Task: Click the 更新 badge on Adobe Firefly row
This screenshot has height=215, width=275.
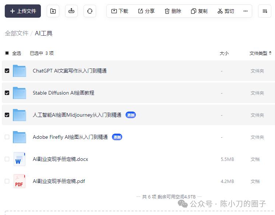Action: tap(117, 137)
